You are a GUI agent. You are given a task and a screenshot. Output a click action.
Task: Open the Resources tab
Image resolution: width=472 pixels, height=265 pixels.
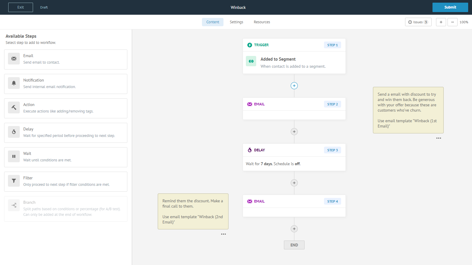click(262, 22)
